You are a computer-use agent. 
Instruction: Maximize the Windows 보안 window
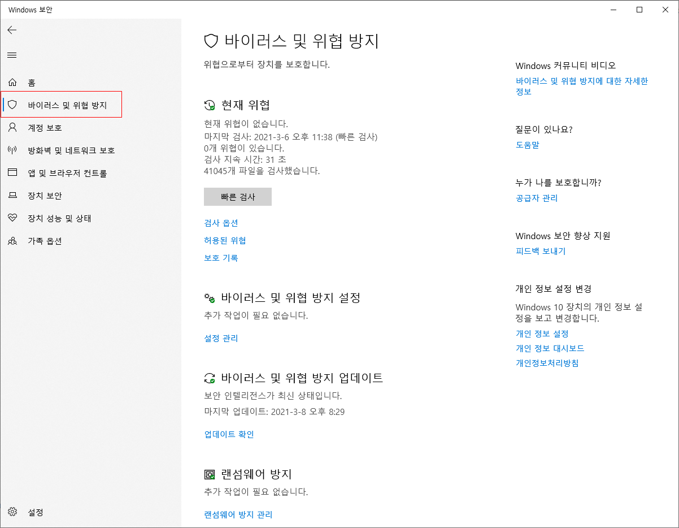click(639, 10)
